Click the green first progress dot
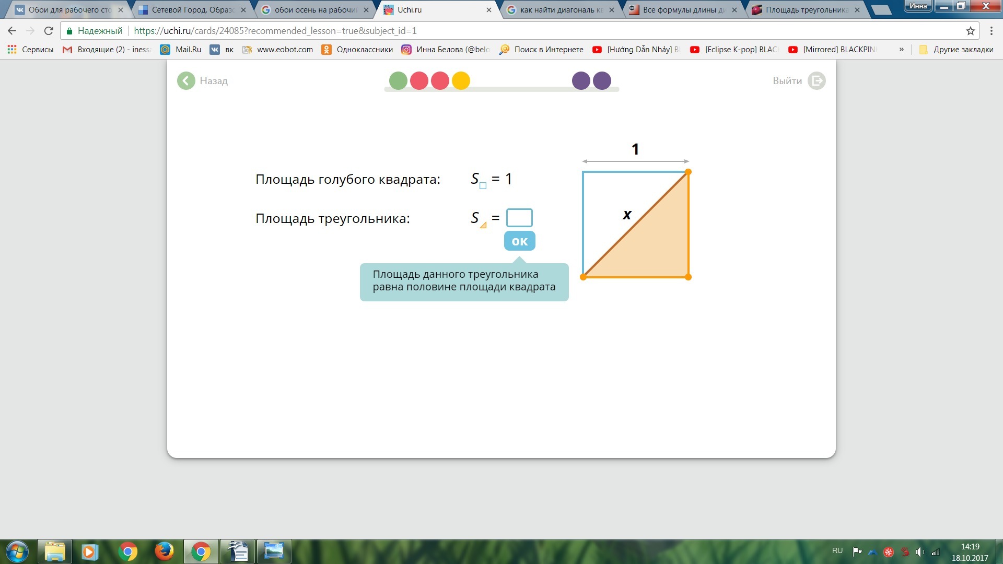 click(398, 81)
